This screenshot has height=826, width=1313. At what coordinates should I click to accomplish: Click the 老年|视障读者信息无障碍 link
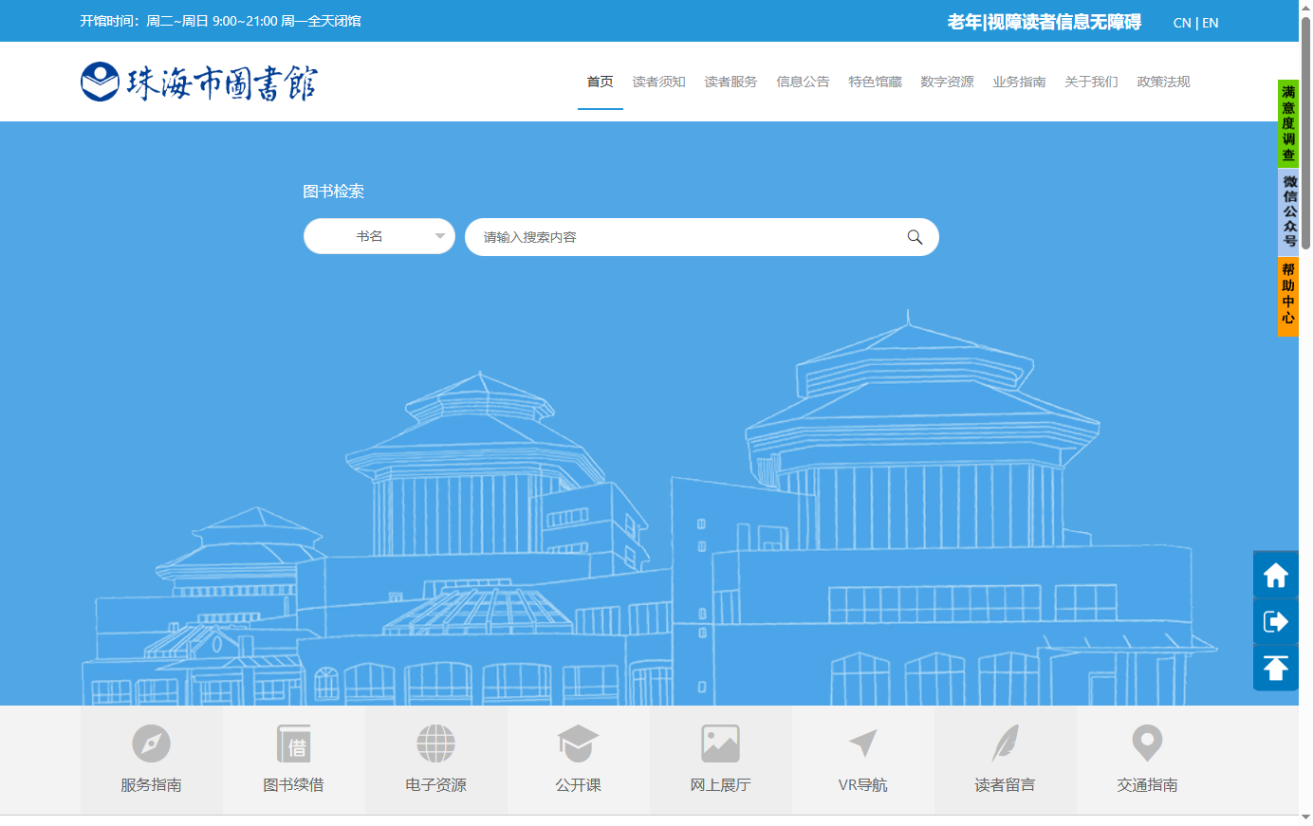click(1045, 22)
